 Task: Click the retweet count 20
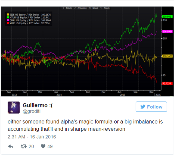click(31, 146)
